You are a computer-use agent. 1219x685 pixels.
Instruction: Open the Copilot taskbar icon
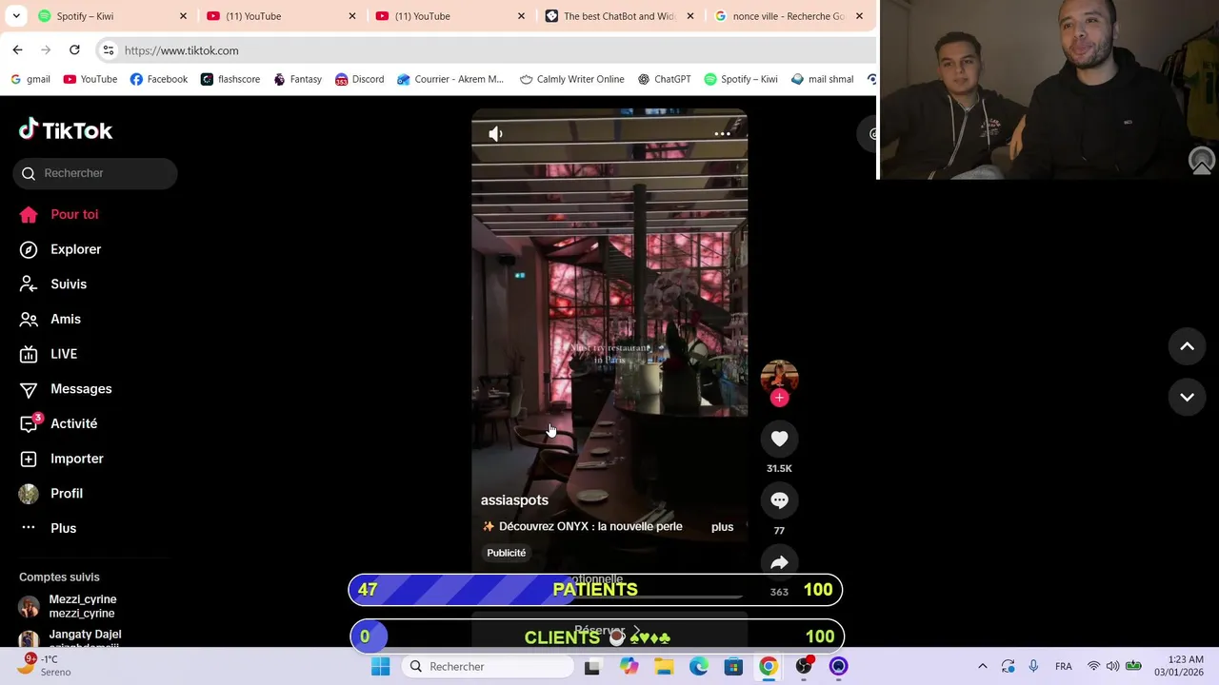629,667
